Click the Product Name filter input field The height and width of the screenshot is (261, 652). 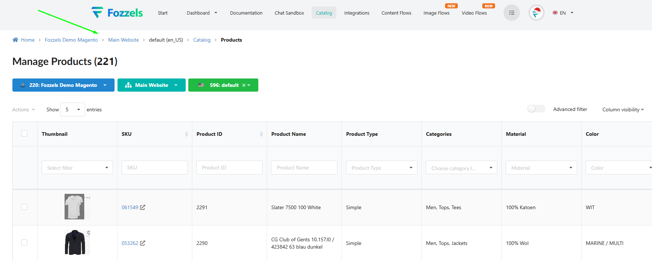[x=304, y=168]
